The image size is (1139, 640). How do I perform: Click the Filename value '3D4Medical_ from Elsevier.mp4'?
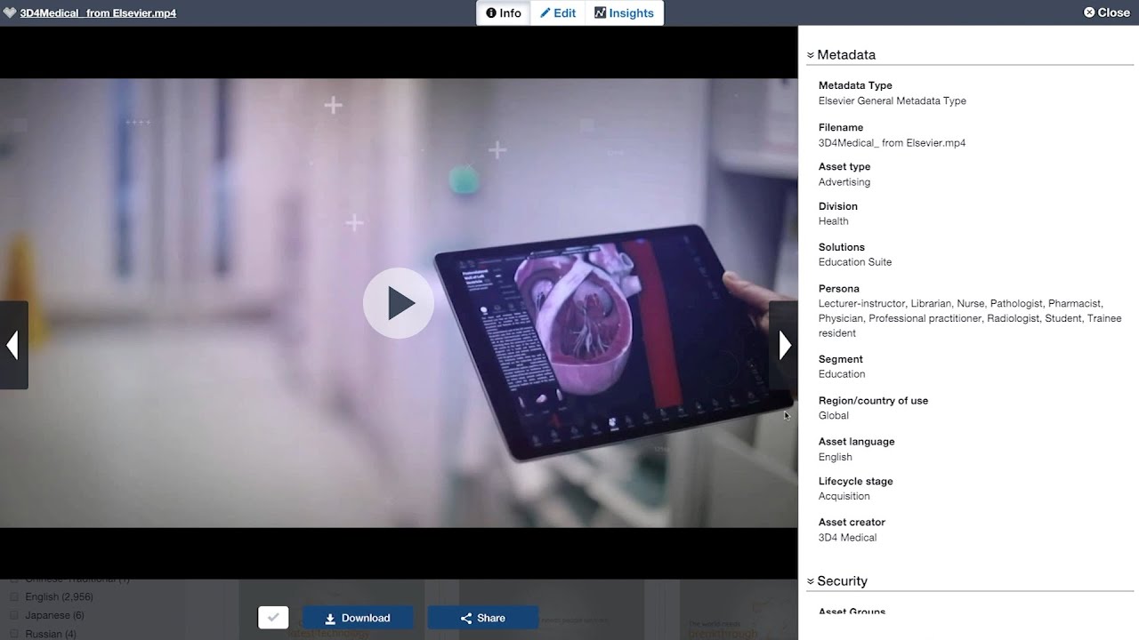pyautogui.click(x=892, y=142)
